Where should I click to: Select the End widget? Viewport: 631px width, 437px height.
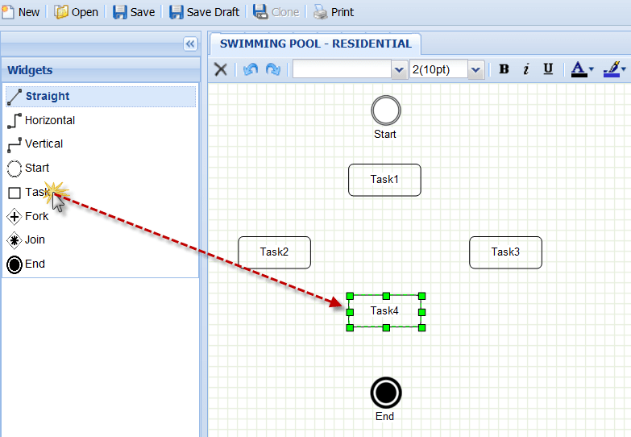[x=35, y=264]
